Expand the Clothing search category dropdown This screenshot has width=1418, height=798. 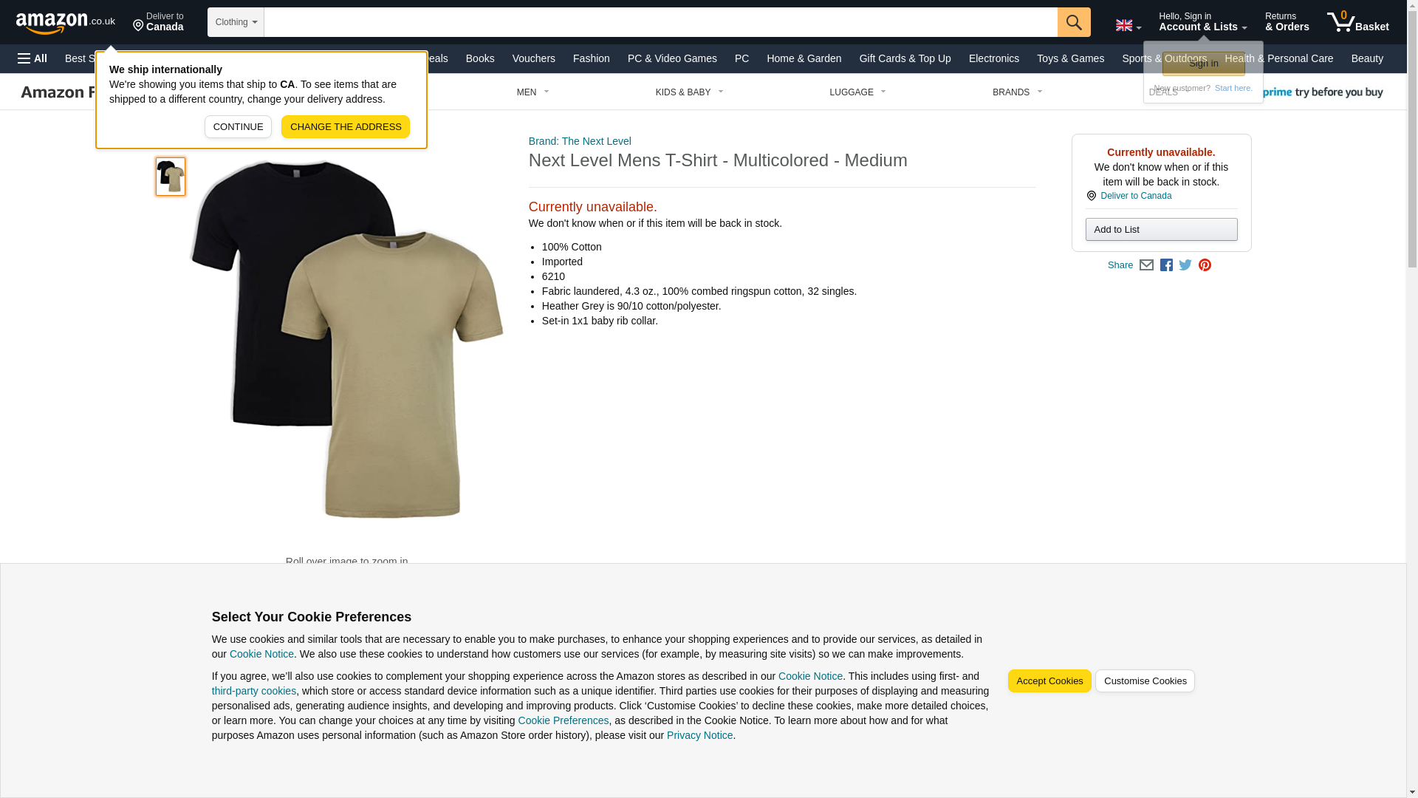236,22
